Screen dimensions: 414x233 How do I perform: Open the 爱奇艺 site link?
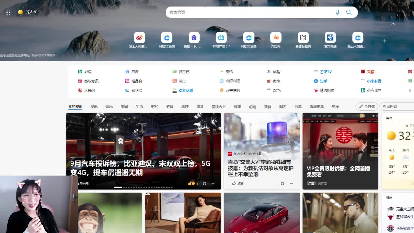(x=181, y=72)
